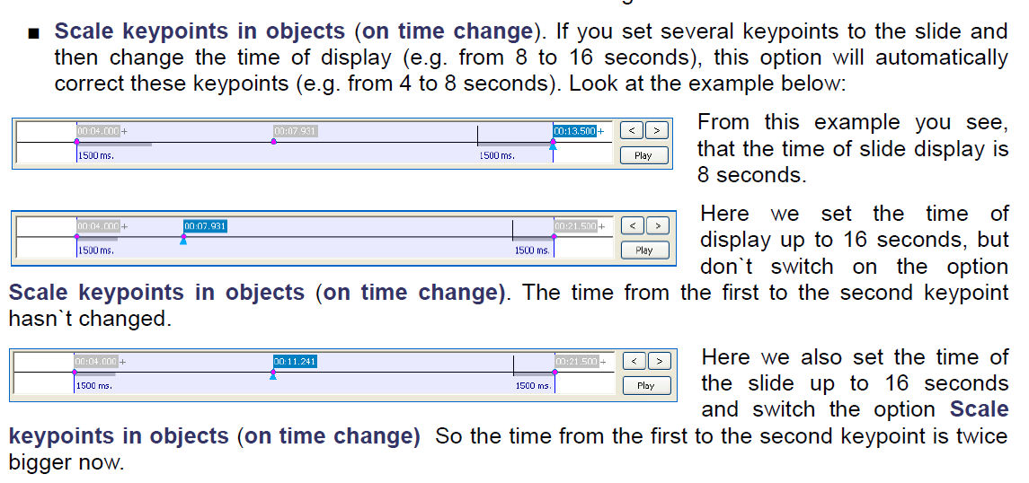The width and height of the screenshot is (1029, 483).
Task: Click Play in the timeline with 00:13.500 keypoint
Action: click(643, 155)
